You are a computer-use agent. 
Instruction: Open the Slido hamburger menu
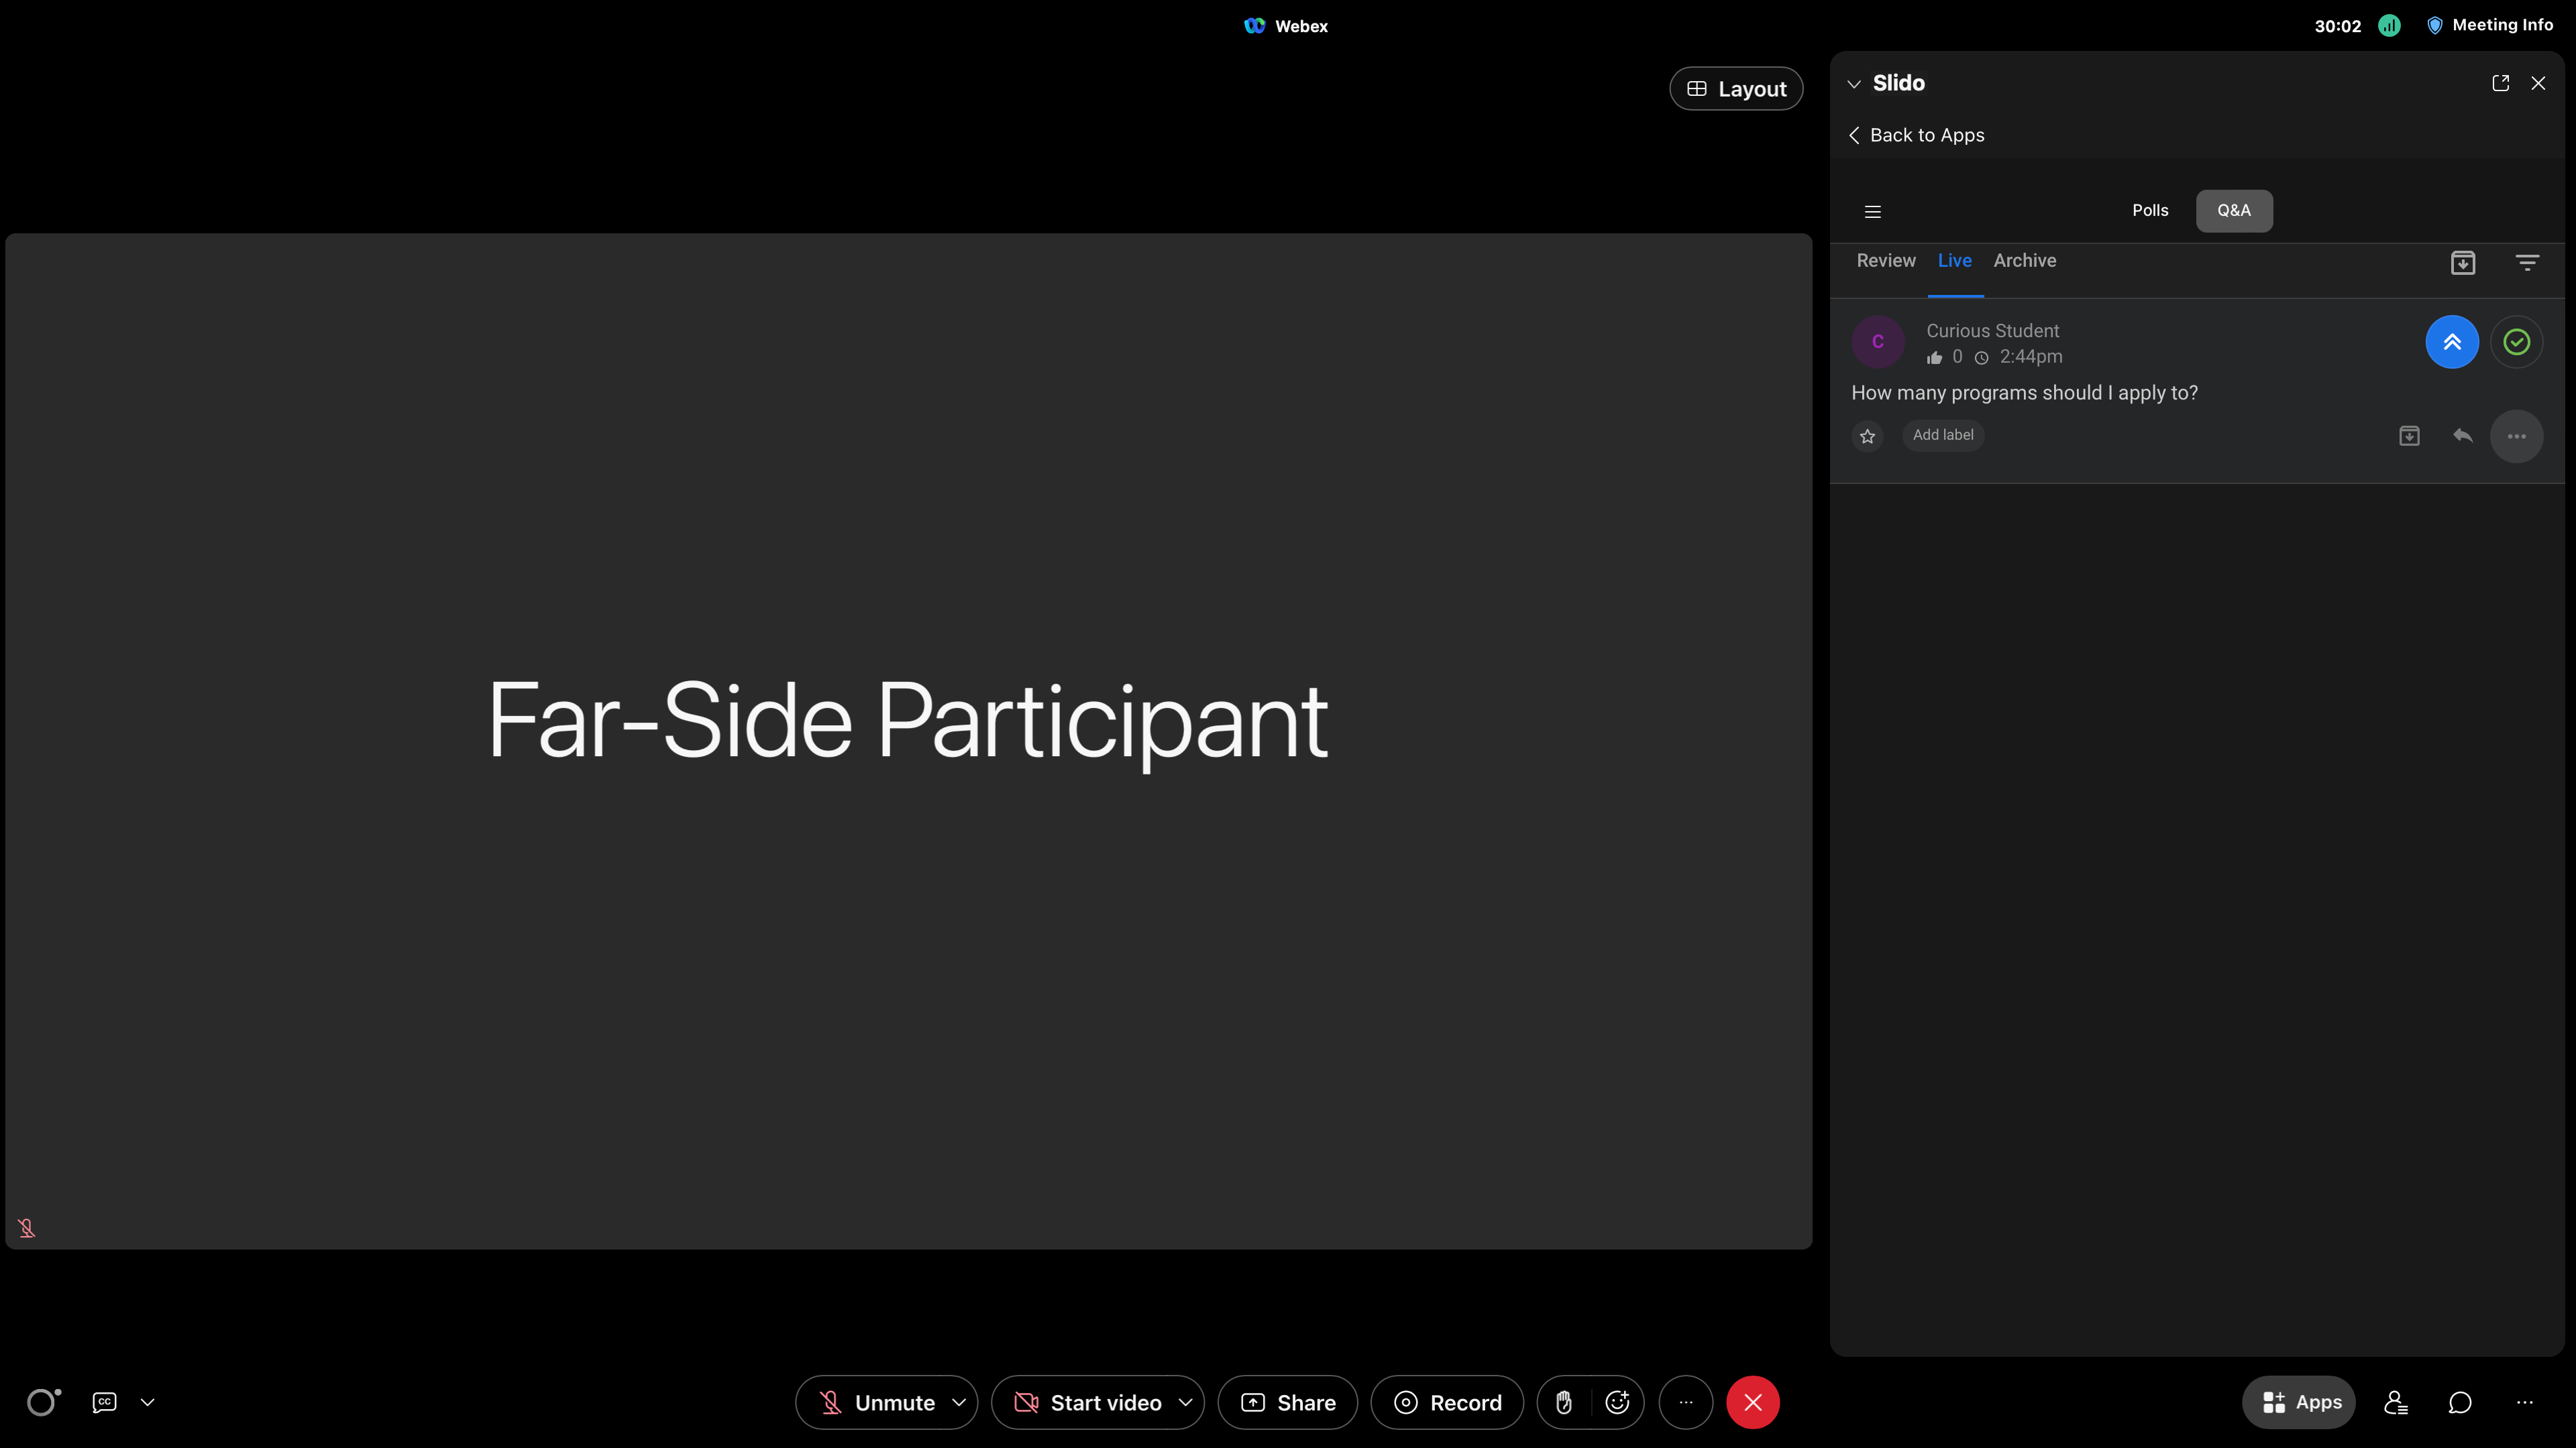click(1872, 211)
